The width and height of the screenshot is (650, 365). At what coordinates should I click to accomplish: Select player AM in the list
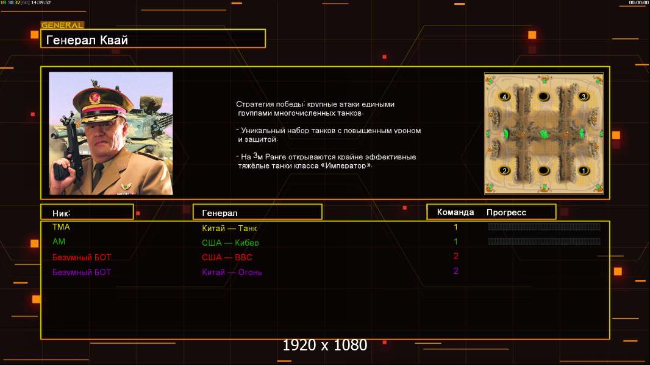pyautogui.click(x=59, y=242)
